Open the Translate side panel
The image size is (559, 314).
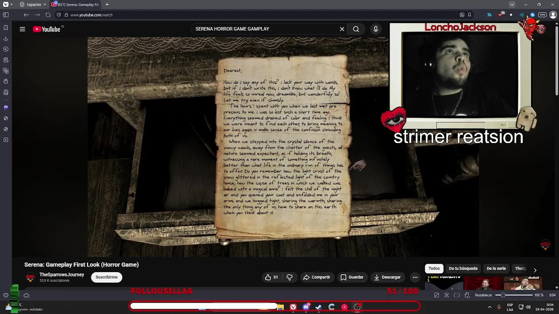[x=6, y=71]
